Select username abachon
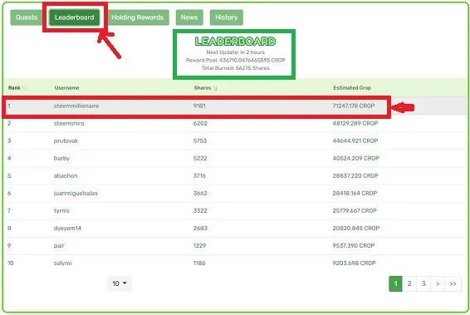Image resolution: width=470 pixels, height=315 pixels. pos(66,175)
